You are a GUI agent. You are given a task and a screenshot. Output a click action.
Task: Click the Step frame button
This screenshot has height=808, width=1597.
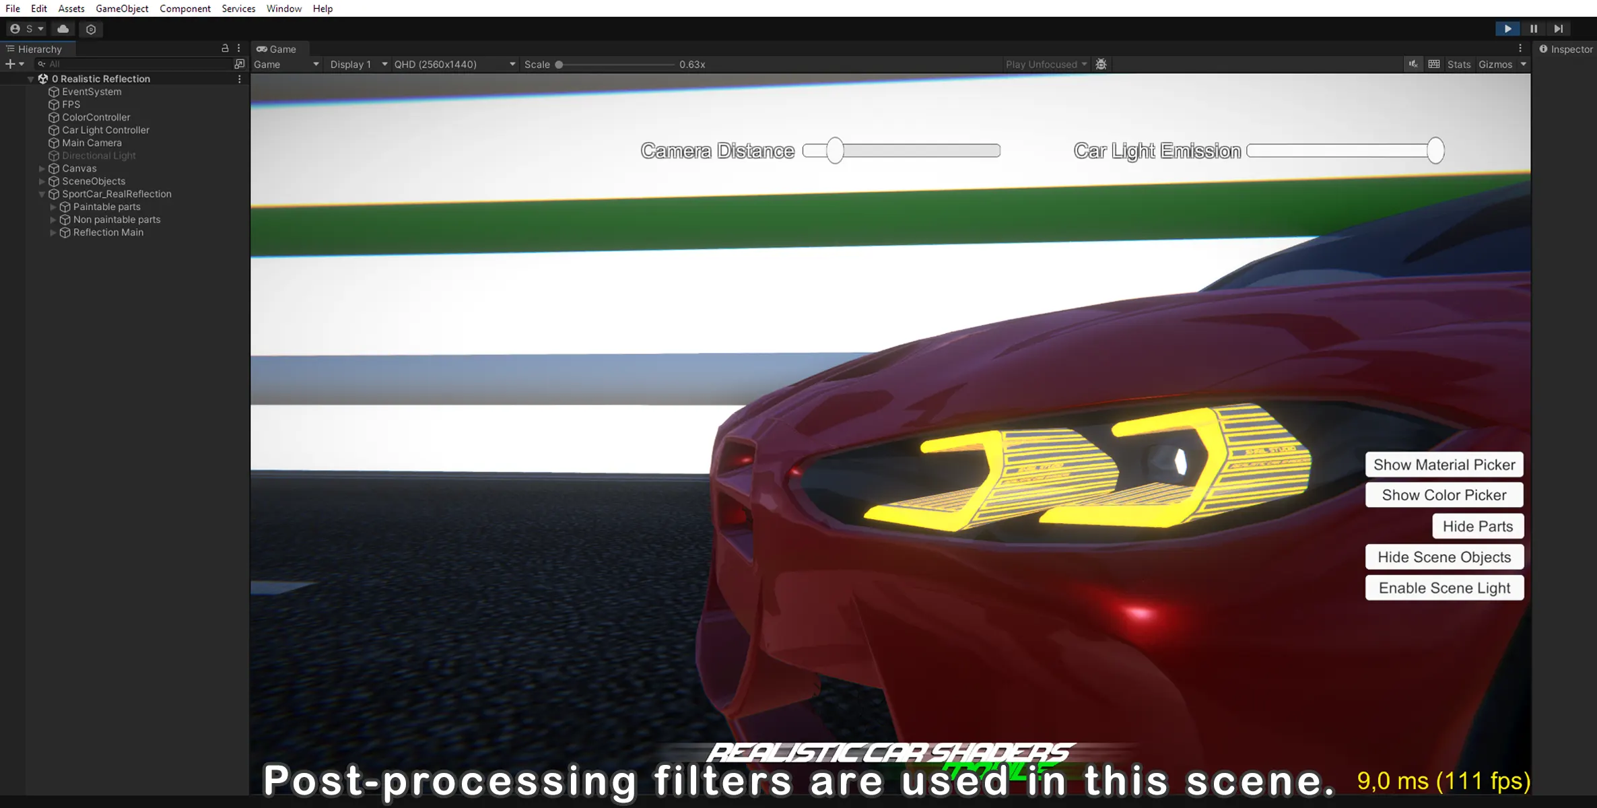1558,29
